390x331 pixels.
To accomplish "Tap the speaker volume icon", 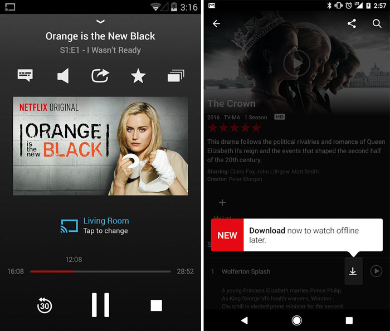I will pyautogui.click(x=63, y=76).
